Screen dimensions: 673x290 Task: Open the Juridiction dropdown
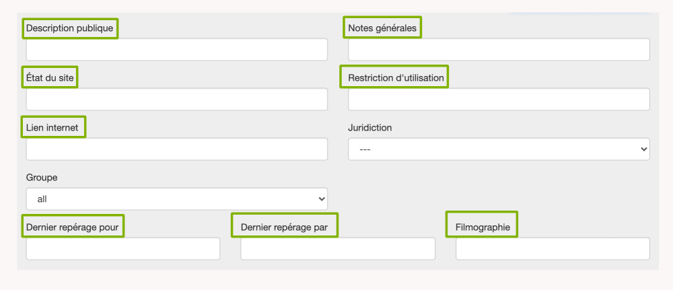499,149
